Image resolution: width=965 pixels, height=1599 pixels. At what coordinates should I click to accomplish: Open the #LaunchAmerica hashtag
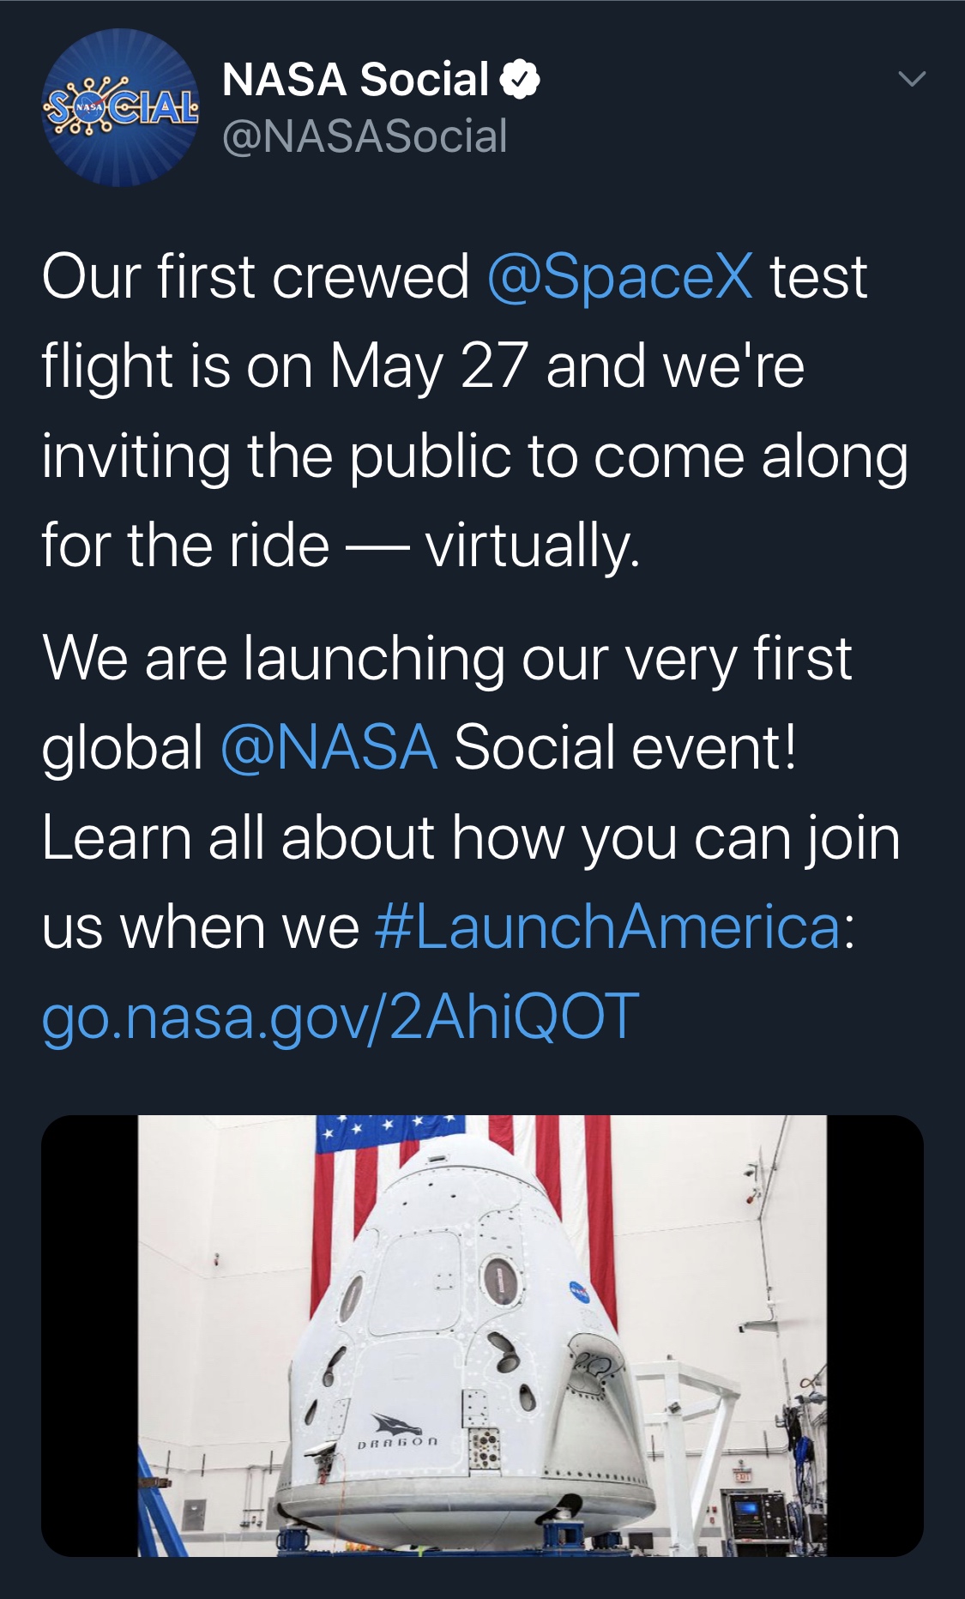608,927
